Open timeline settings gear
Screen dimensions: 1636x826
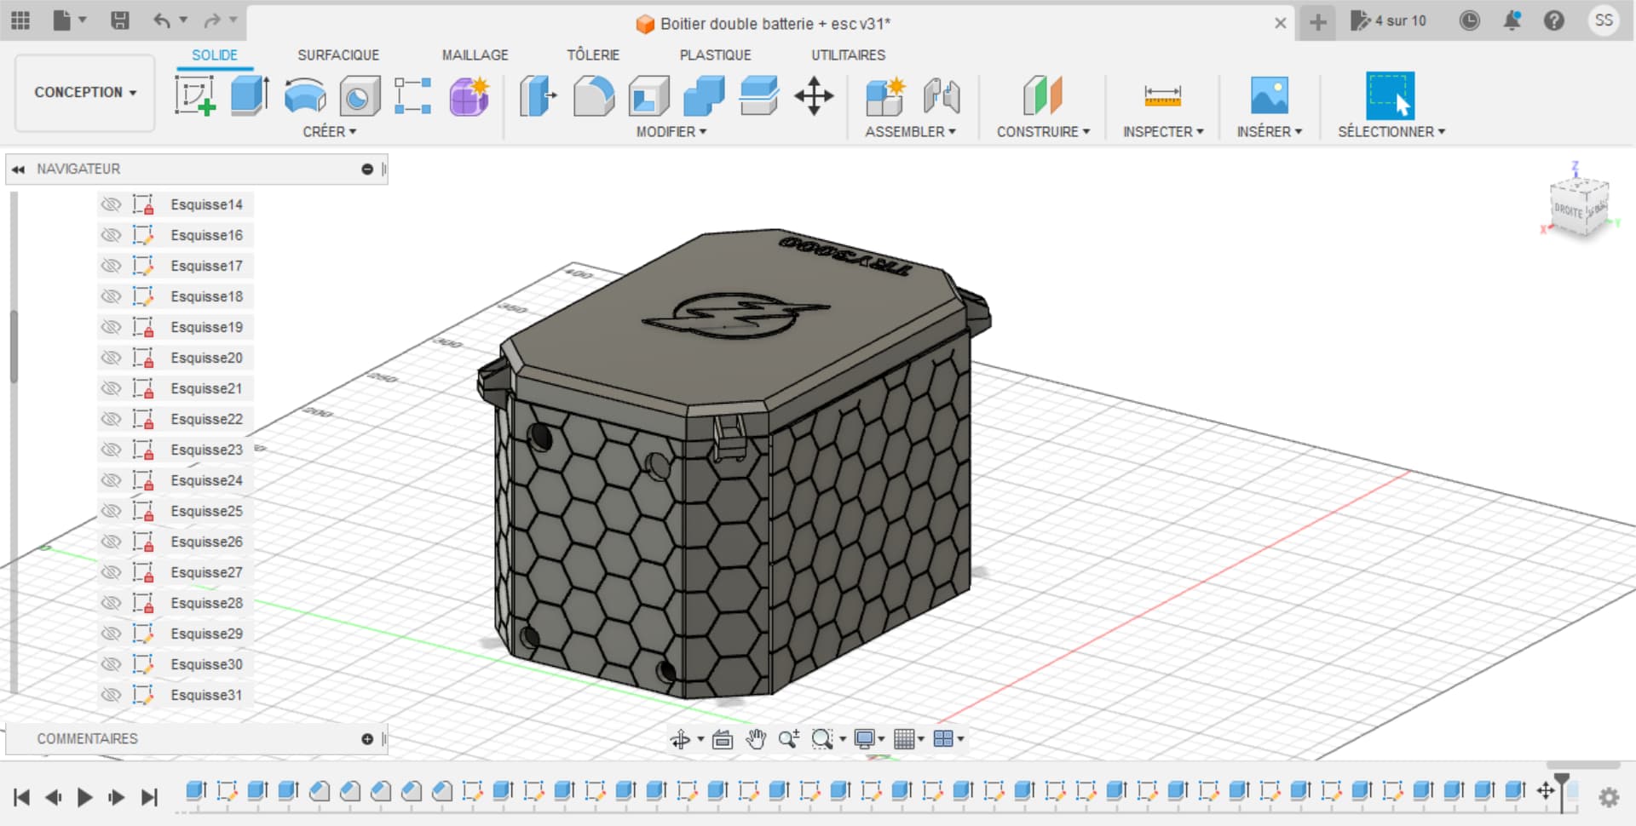[x=1609, y=797]
